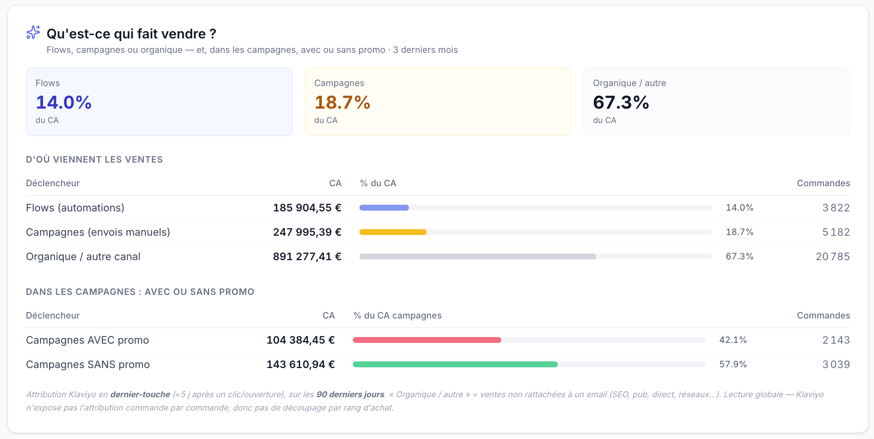
Task: Click the 3 039 orders count
Action: coord(836,364)
